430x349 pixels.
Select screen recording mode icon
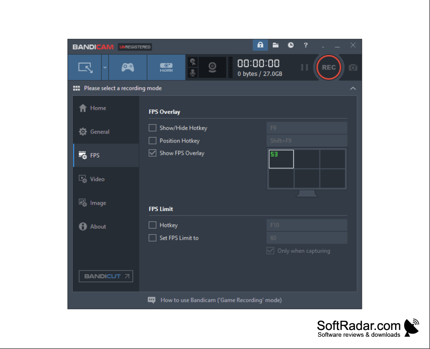click(85, 67)
